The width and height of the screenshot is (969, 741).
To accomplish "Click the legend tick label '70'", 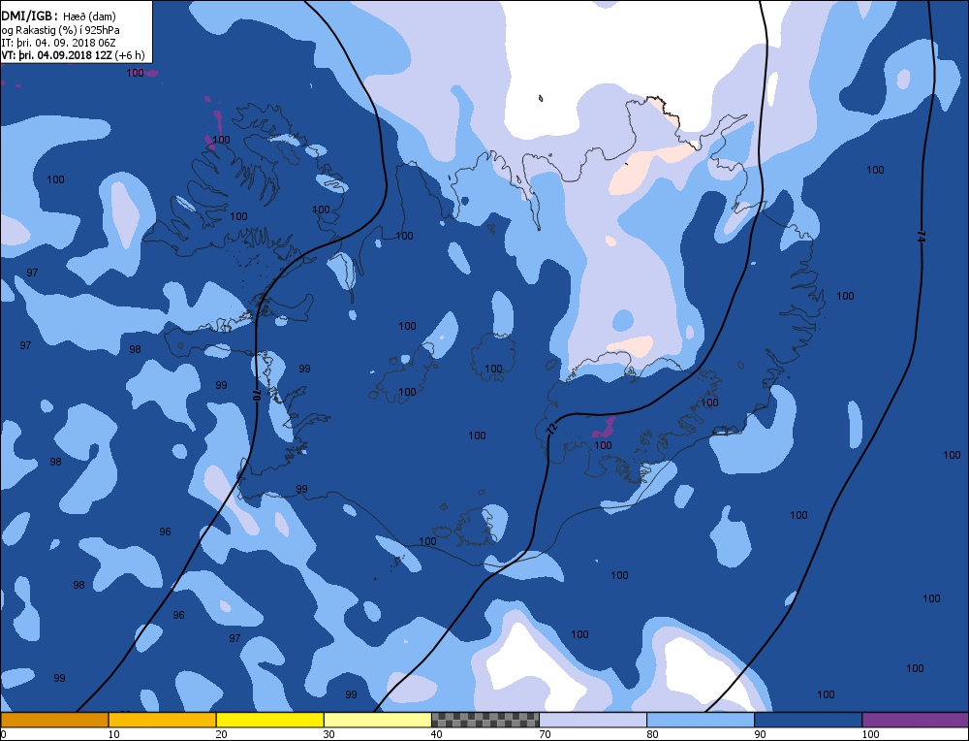I will tap(545, 734).
